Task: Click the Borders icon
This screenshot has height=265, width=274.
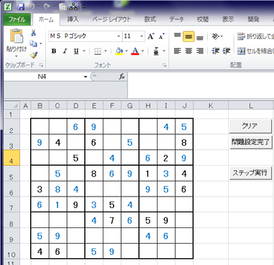Action: pyautogui.click(x=98, y=51)
